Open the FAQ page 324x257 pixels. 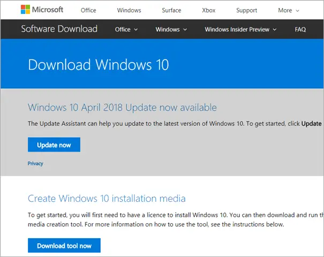pyautogui.click(x=300, y=29)
